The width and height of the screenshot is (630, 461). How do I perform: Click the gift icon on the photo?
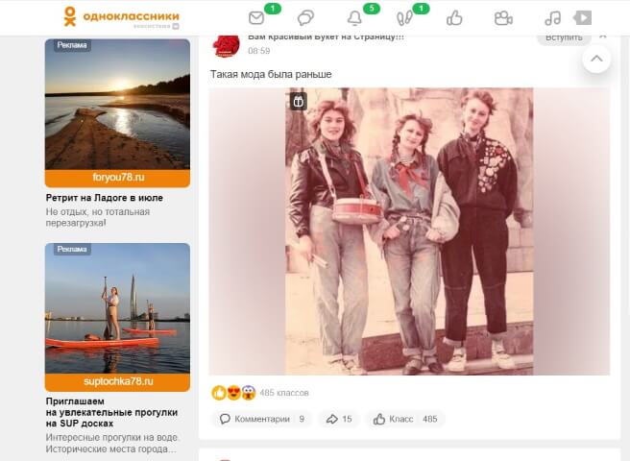click(x=298, y=101)
